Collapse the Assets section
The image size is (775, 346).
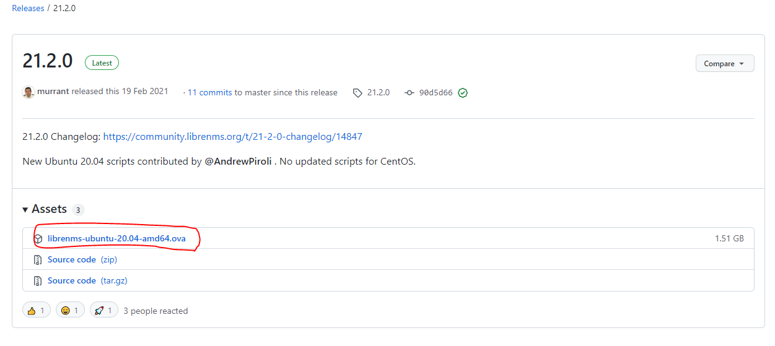44,209
